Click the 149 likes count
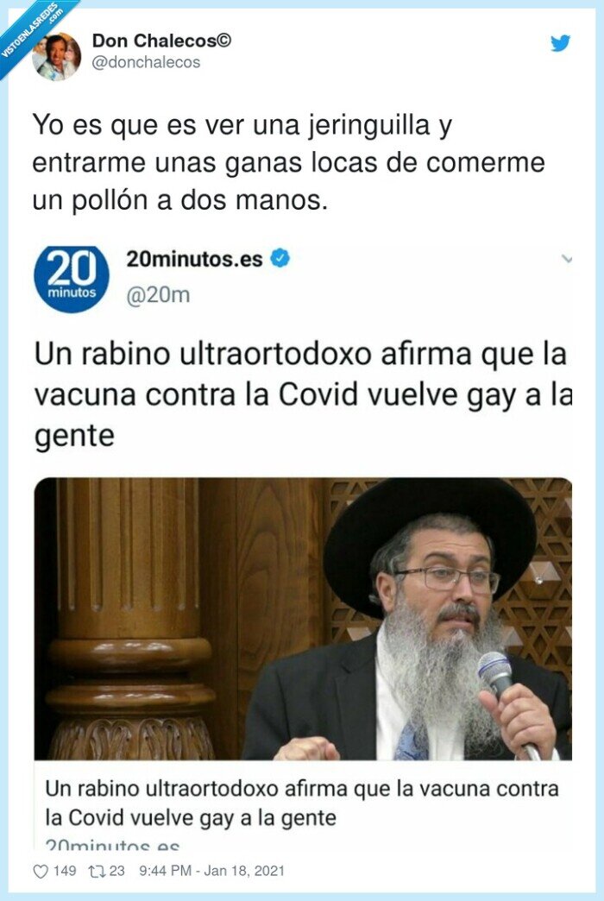Screen dimensions: 604x901 (65, 871)
